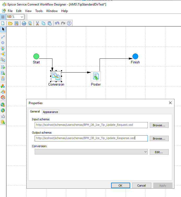Select the database cylinder tool
181x197 pixels.
click(x=3, y=122)
